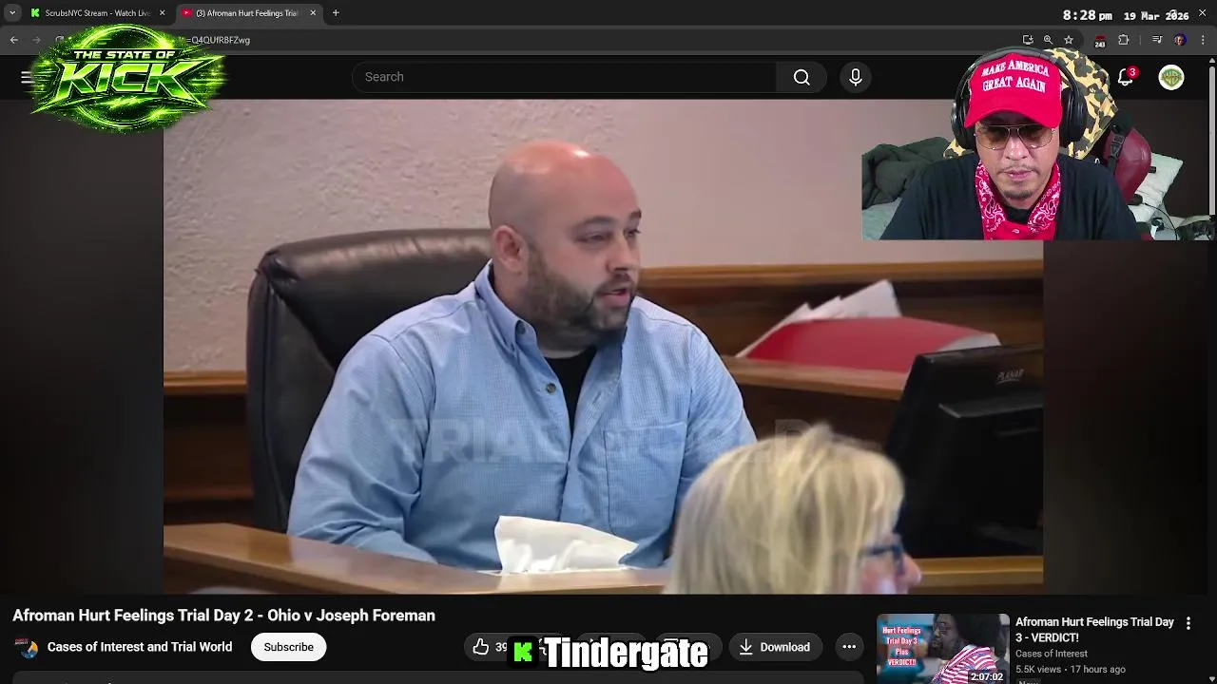
Task: Expand the tab search dropdown arrow
Action: 12,13
